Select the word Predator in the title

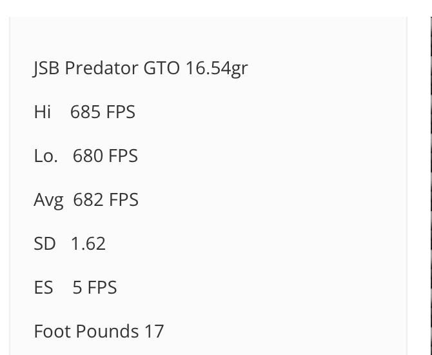(101, 68)
